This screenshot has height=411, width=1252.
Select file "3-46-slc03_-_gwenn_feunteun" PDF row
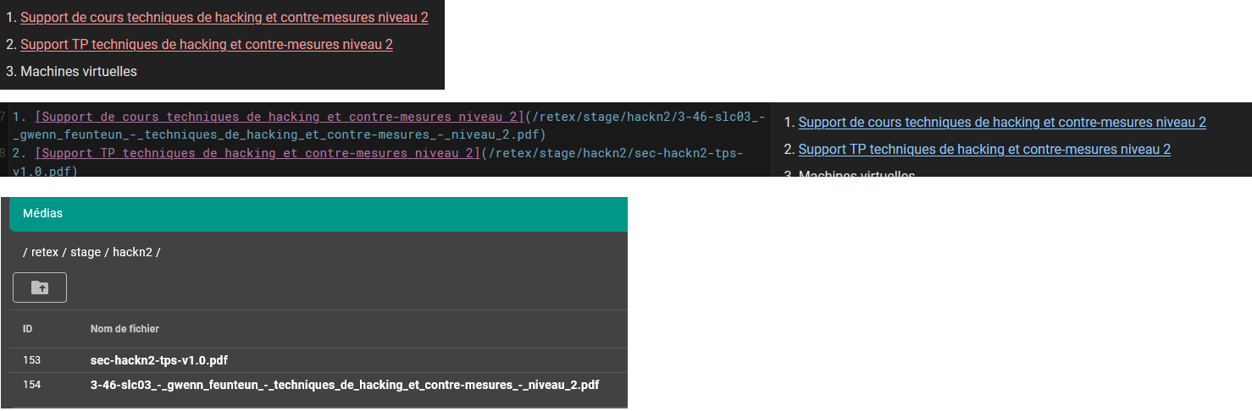click(319, 385)
